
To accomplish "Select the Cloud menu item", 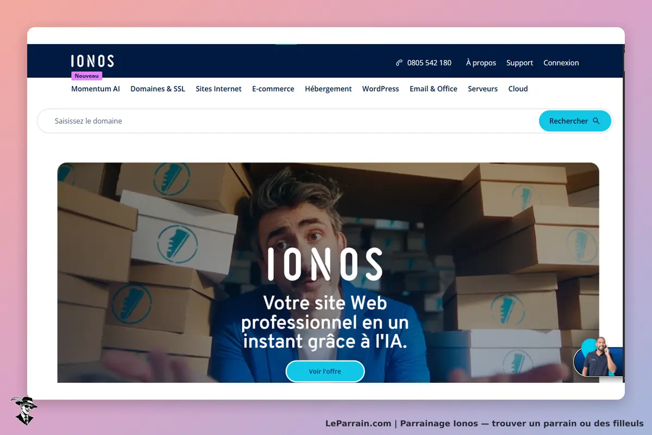I will (518, 89).
